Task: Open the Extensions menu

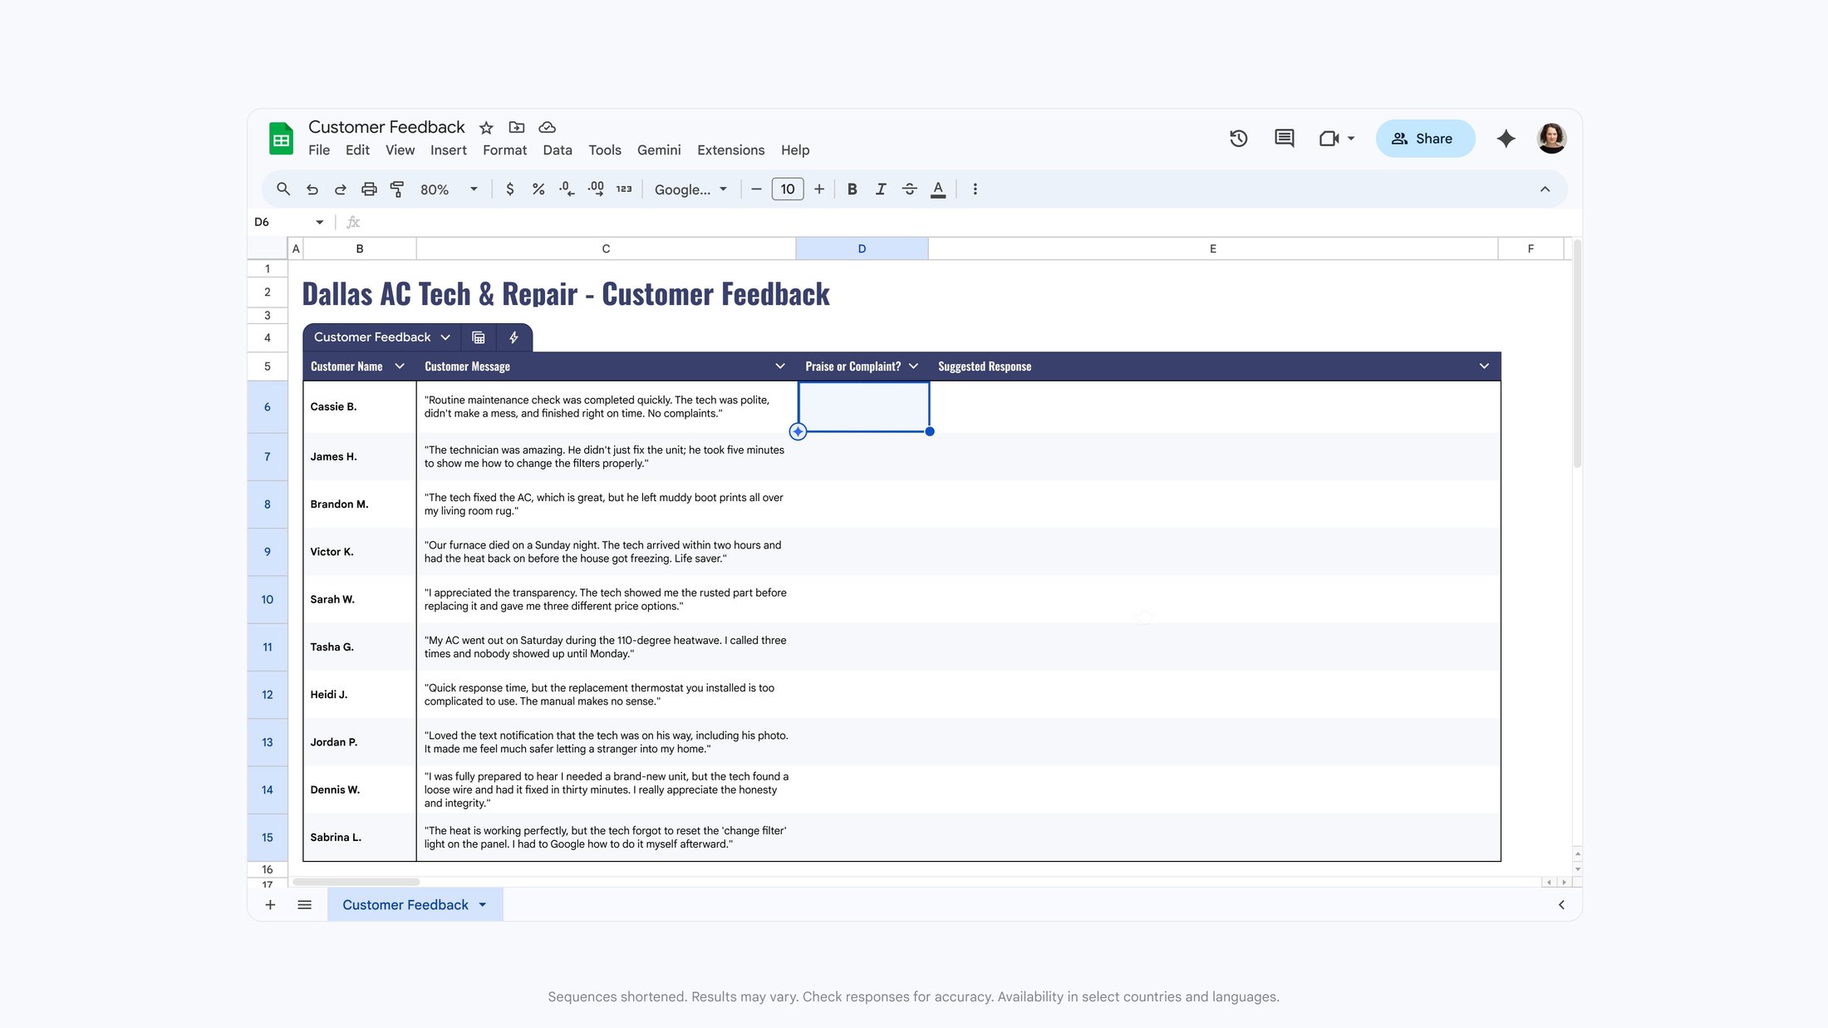Action: tap(730, 150)
